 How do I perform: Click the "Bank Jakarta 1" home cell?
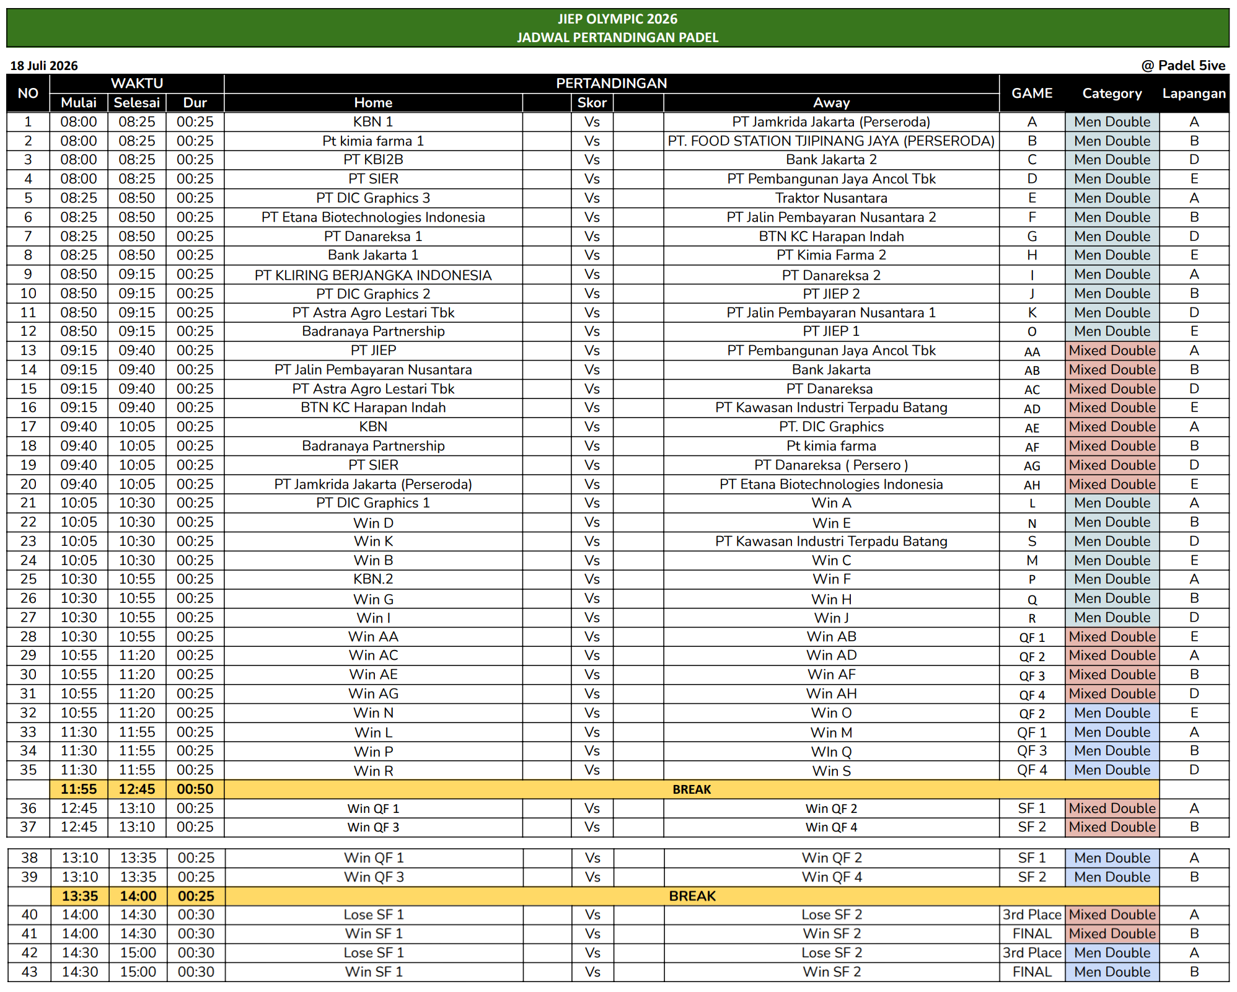pos(373,255)
